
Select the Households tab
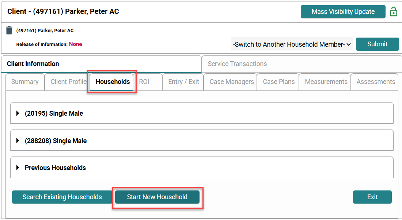(113, 82)
